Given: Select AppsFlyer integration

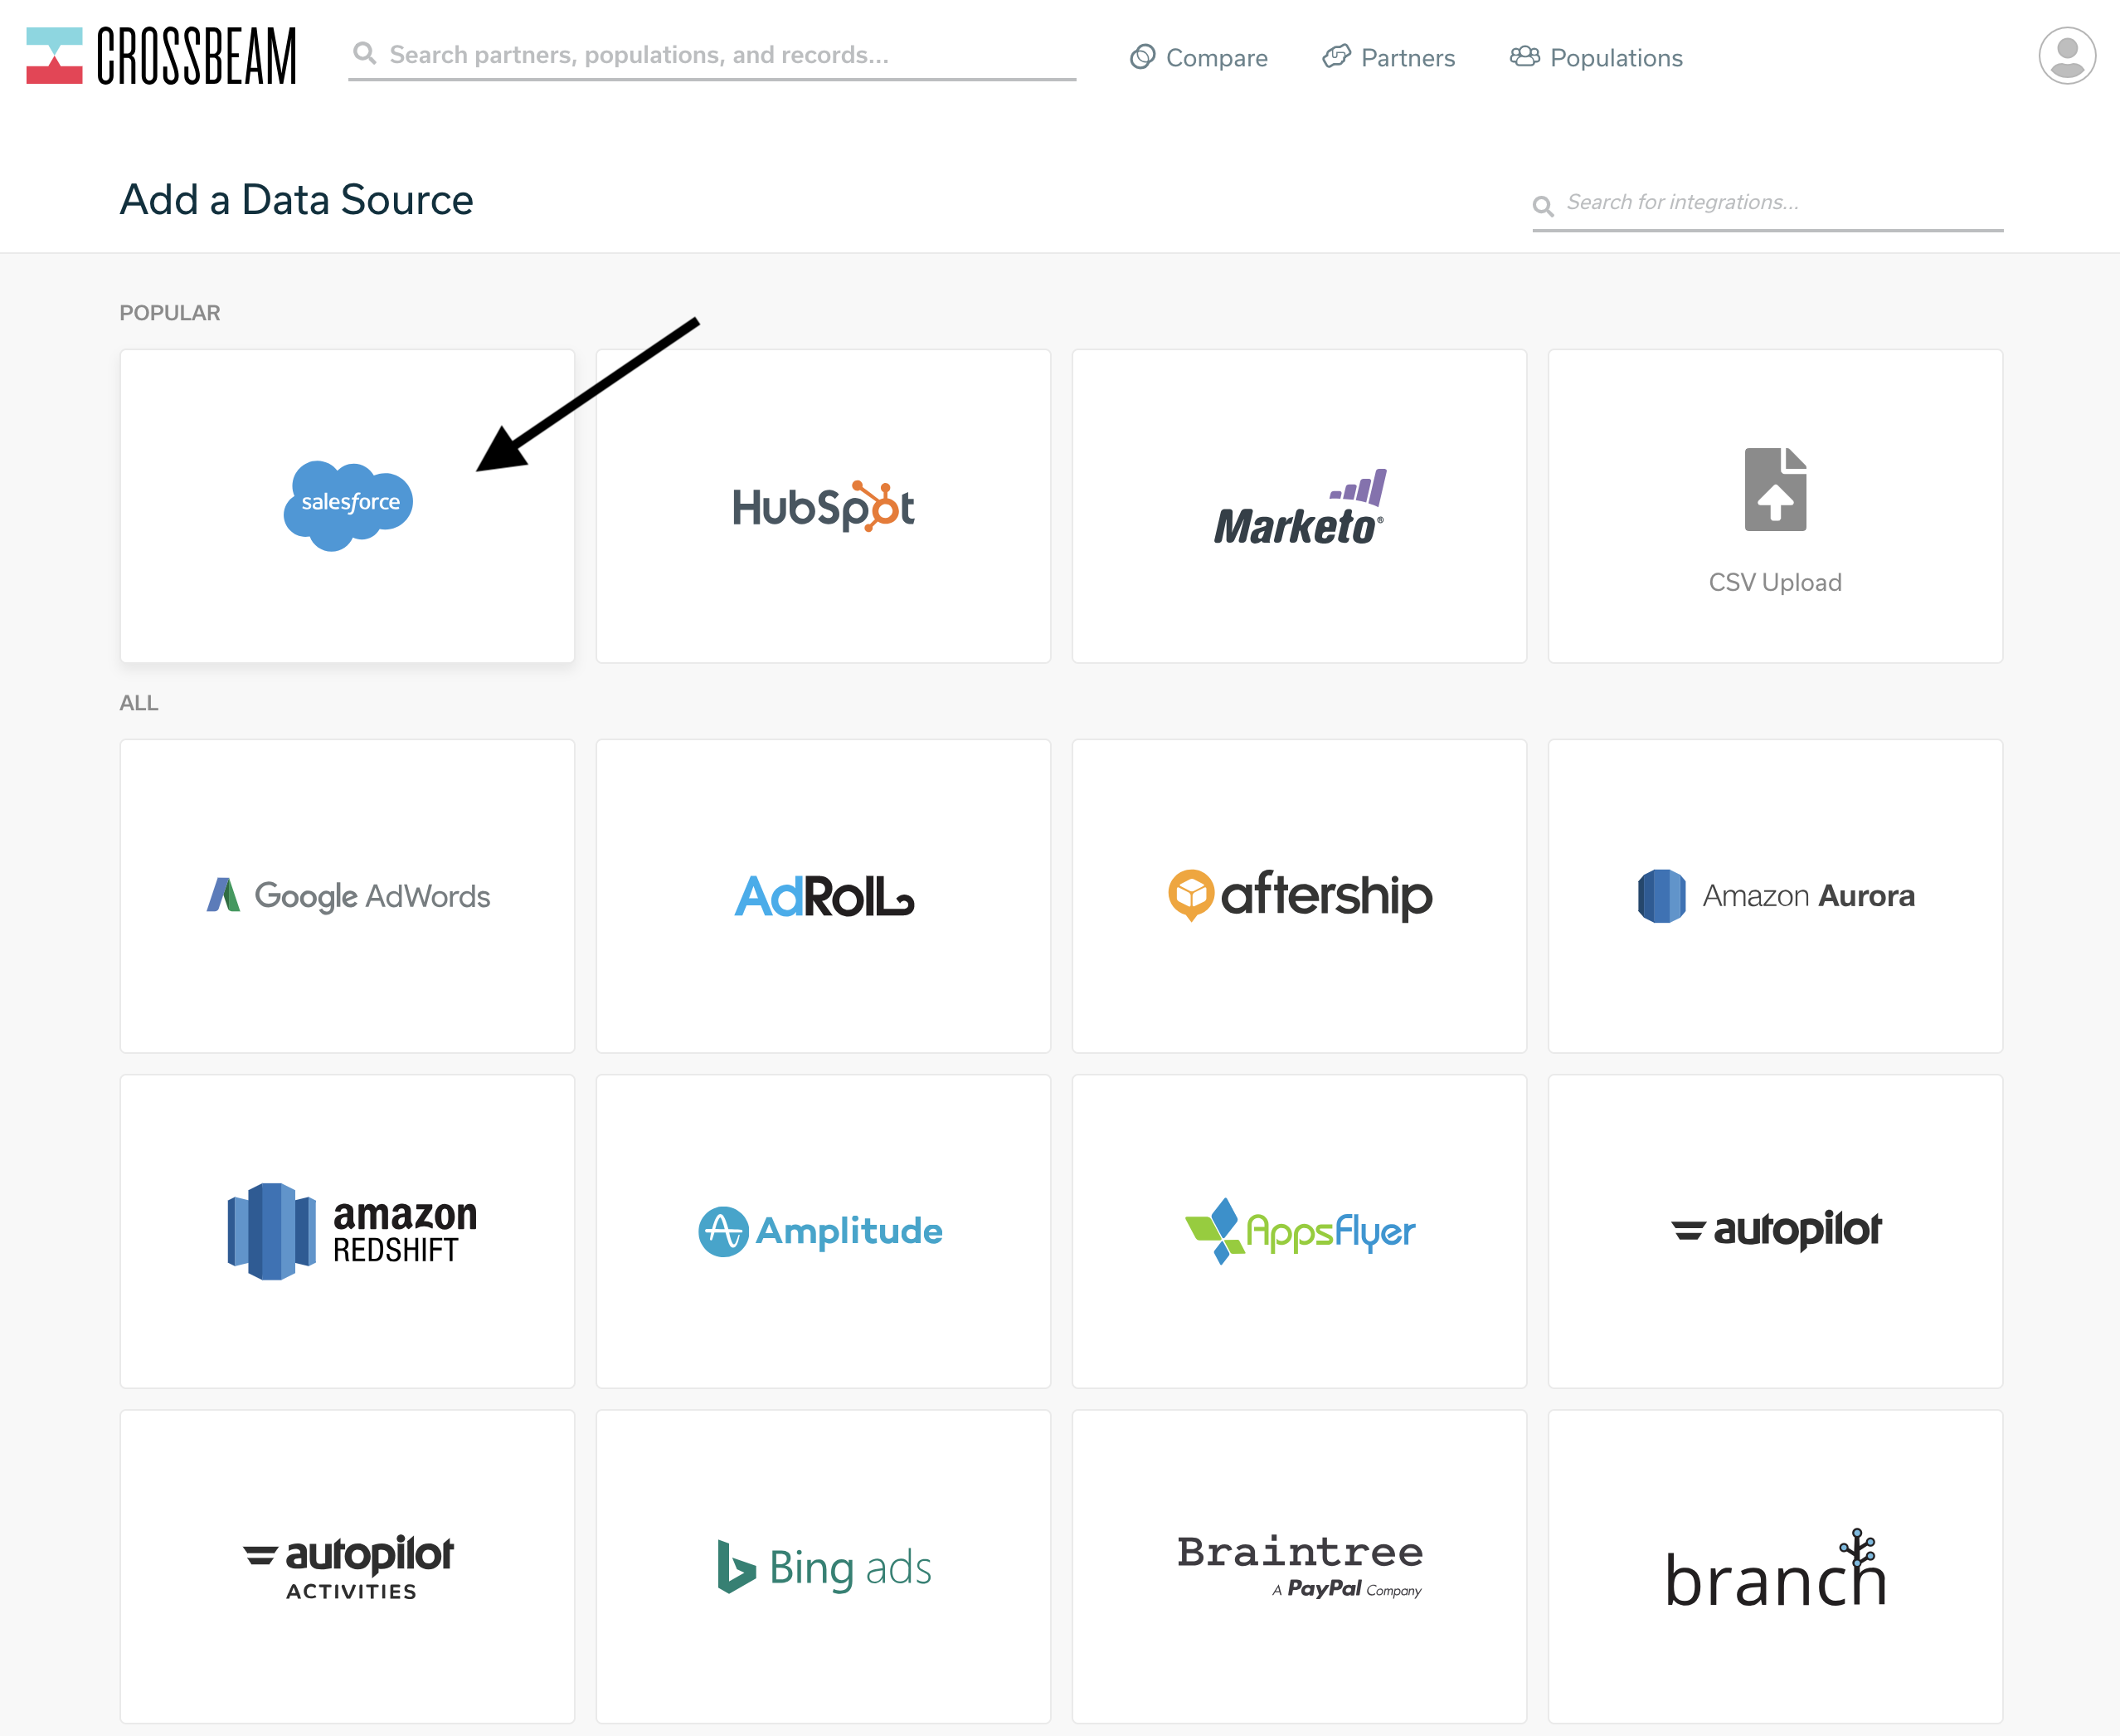Looking at the screenshot, I should (1301, 1228).
